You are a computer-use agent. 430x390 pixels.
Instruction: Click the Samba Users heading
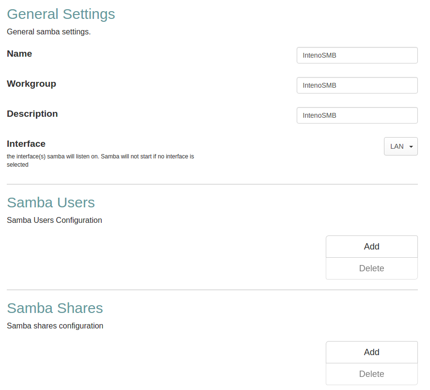pyautogui.click(x=51, y=202)
